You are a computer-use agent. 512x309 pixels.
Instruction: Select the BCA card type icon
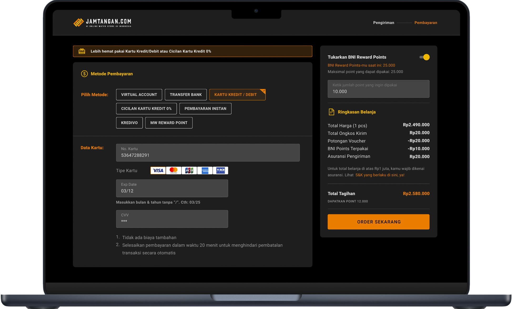tap(220, 171)
